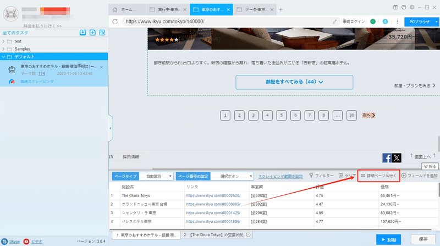Click the trash クリア button
Viewport: 440px width, 246px height.
347,176
